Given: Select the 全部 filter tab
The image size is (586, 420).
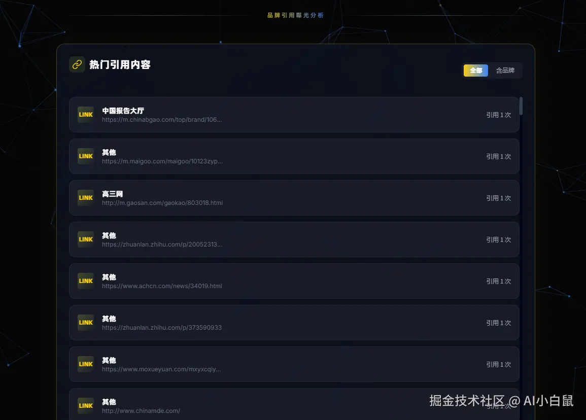Looking at the screenshot, I should click(476, 70).
